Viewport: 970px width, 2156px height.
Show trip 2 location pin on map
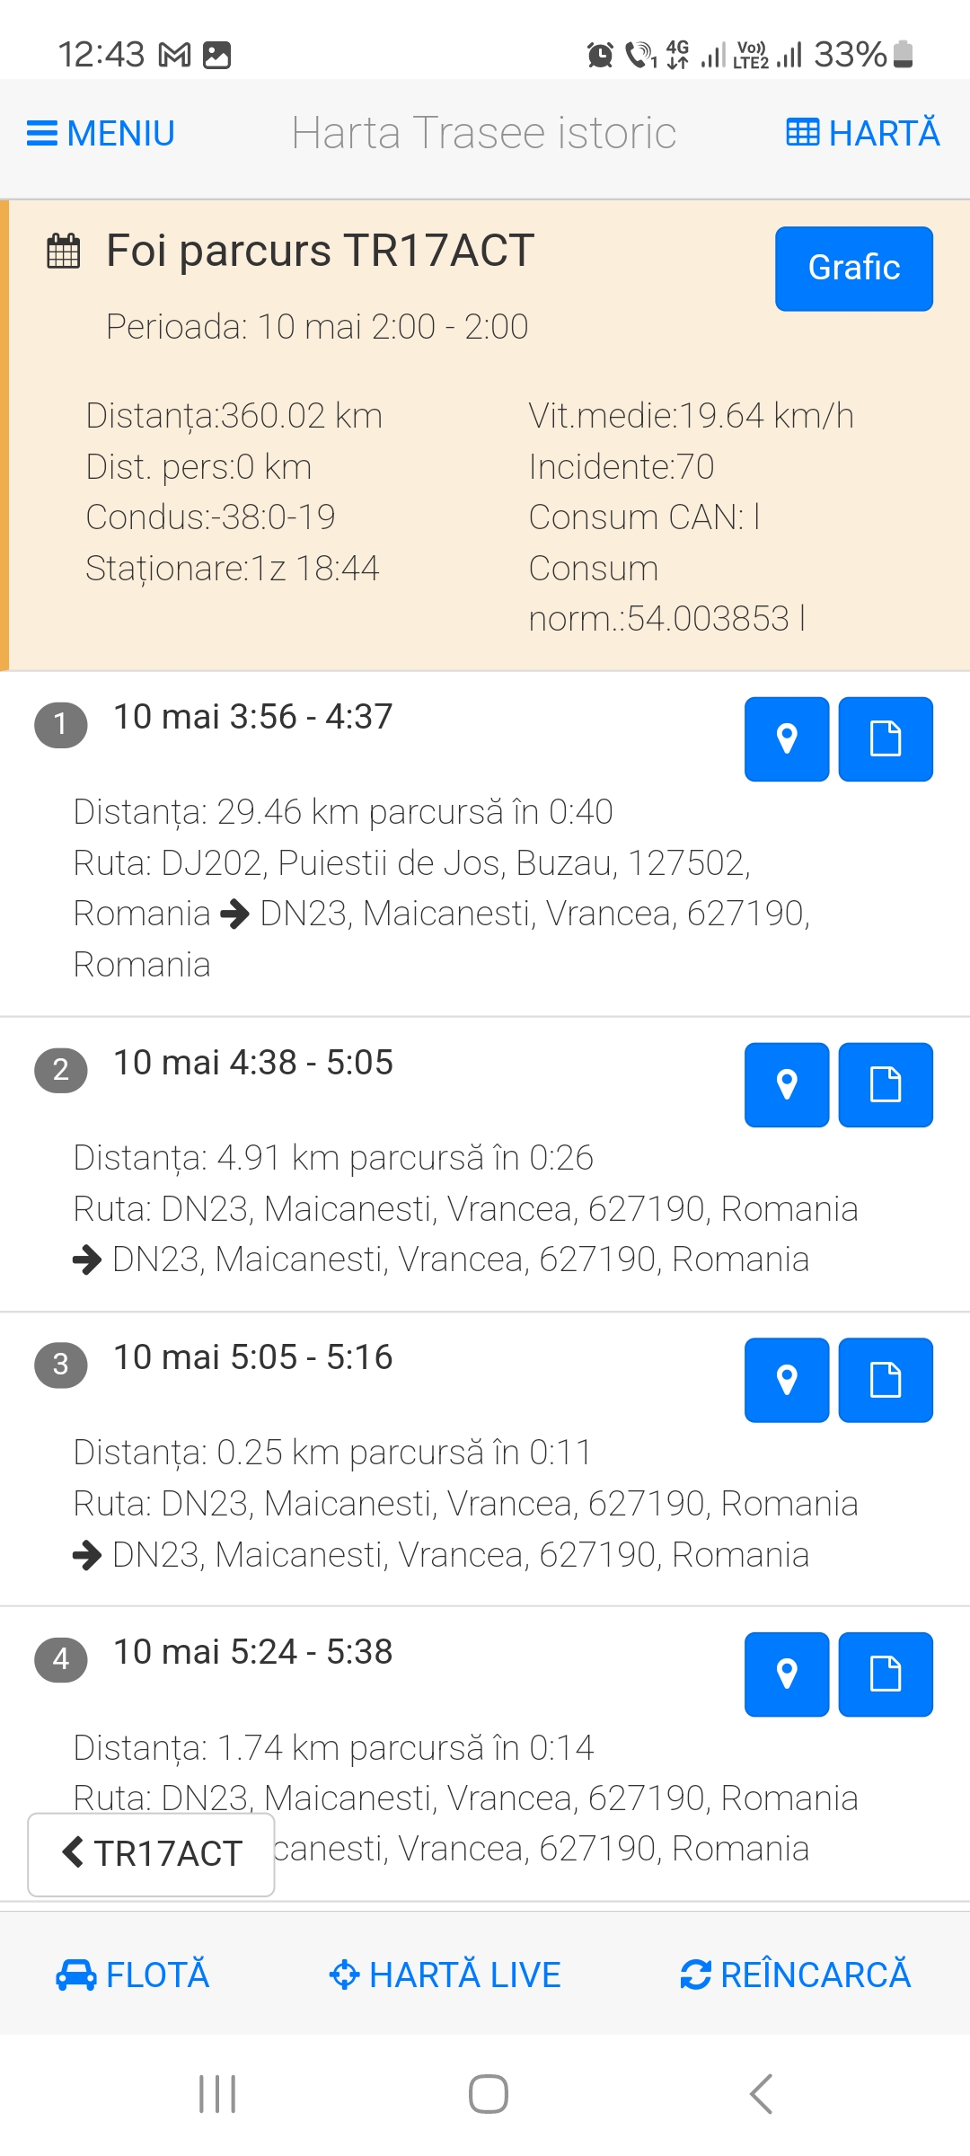(x=786, y=1085)
